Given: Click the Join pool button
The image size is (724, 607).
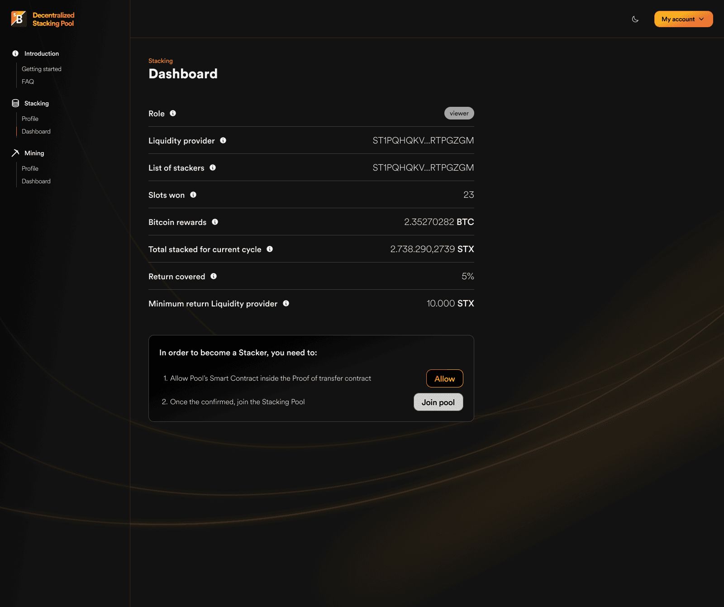Looking at the screenshot, I should [x=438, y=402].
